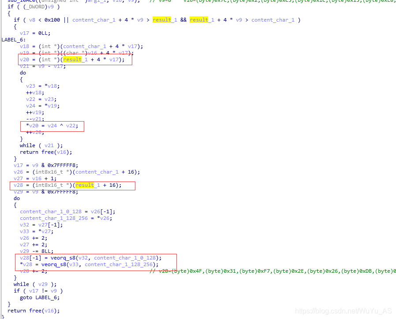Select line 'v26 = (int8x16_t *)(content_char_1 + 16);'

(x=77, y=172)
